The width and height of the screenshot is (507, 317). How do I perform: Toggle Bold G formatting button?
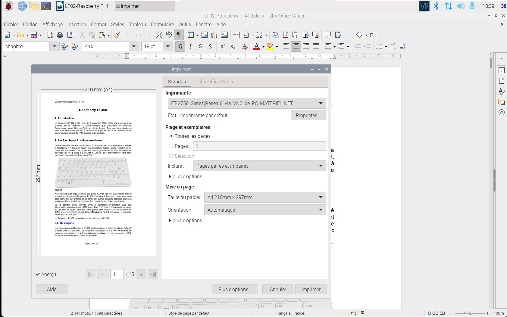[x=180, y=46]
